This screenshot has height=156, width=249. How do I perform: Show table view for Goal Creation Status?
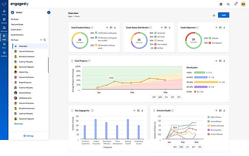(x=111, y=28)
